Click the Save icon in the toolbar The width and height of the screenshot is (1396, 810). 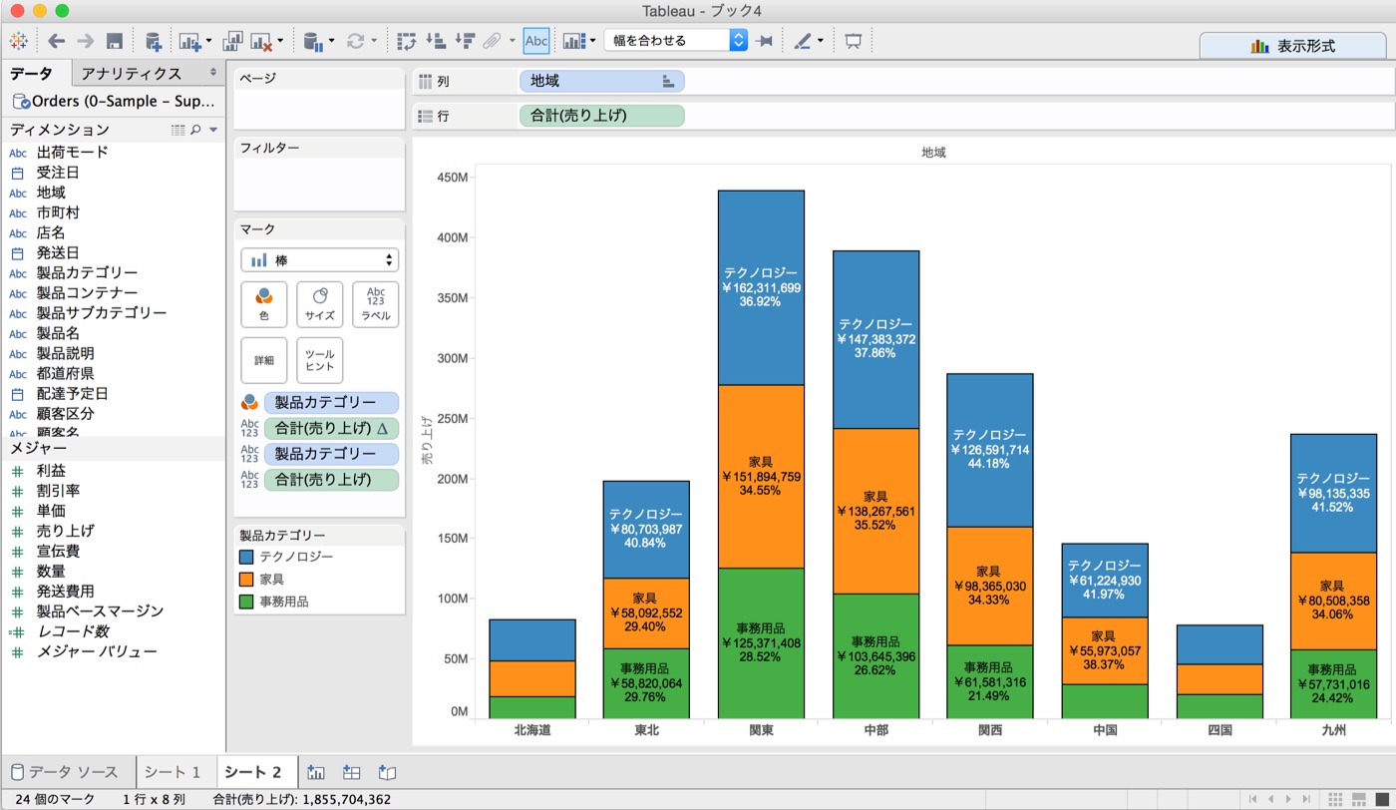click(x=114, y=41)
